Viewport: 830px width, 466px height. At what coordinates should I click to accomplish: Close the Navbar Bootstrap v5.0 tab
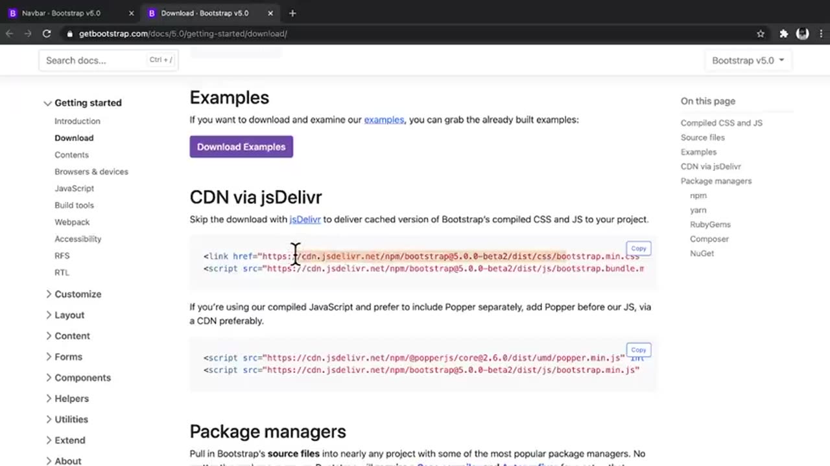(x=132, y=13)
